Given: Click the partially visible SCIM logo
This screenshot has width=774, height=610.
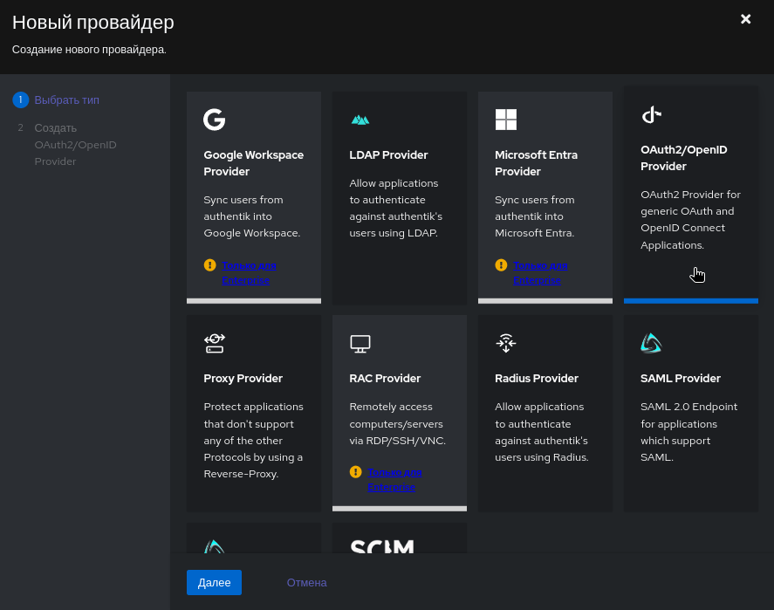Looking at the screenshot, I should [382, 545].
